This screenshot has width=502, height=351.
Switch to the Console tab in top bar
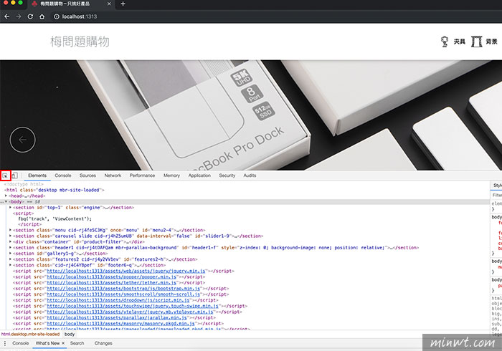(63, 175)
